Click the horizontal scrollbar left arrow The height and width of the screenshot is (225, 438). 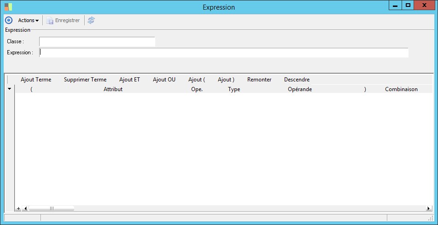pos(25,208)
